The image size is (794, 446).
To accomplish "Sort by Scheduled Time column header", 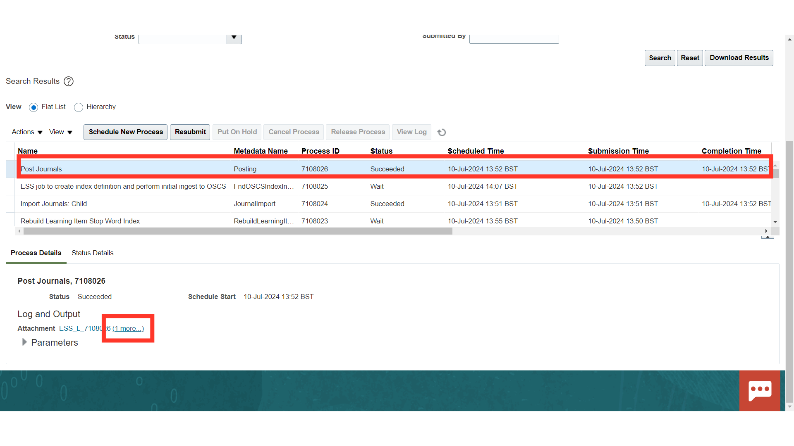I will (x=476, y=151).
